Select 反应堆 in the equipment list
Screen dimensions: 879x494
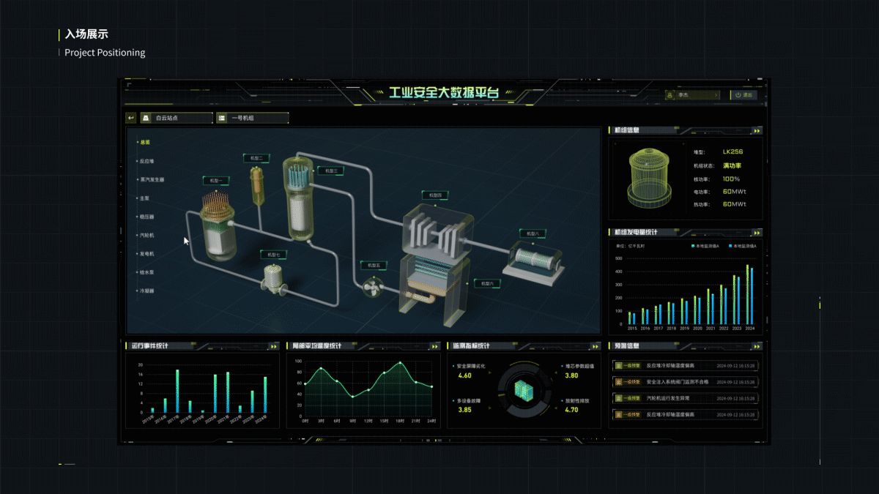[146, 160]
